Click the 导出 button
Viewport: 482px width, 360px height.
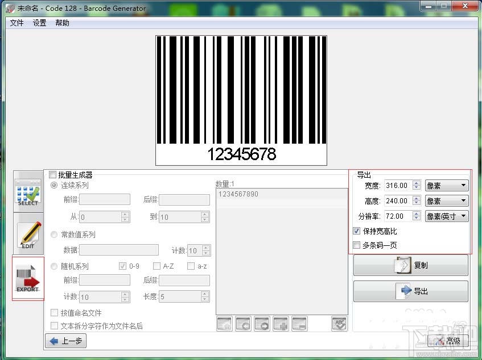(x=410, y=291)
